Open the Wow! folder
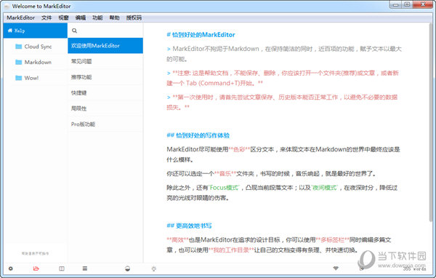This screenshot has width=436, height=278. (x=36, y=78)
